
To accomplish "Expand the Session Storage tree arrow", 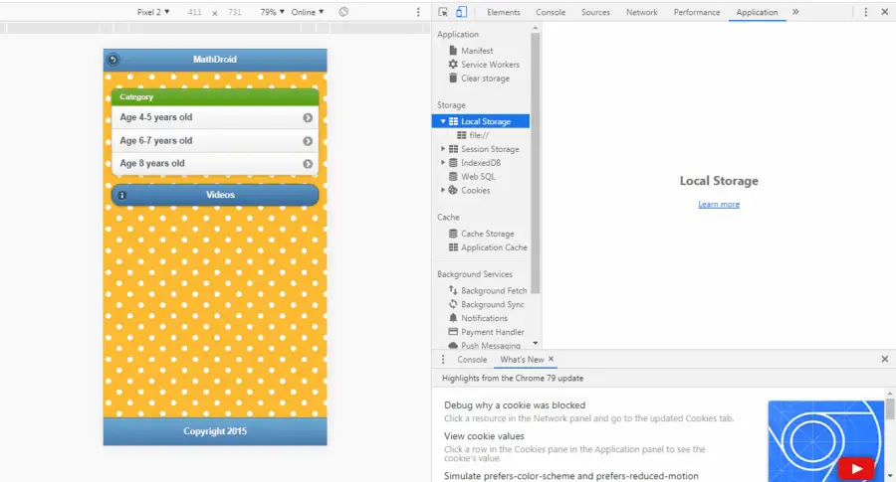I will click(x=443, y=149).
